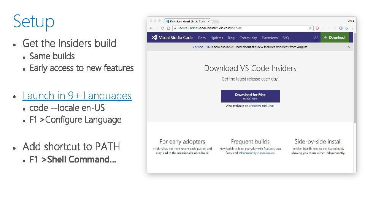The height and width of the screenshot is (205, 365).
Task: Click the green Bing extension icon
Action: [x=347, y=28]
